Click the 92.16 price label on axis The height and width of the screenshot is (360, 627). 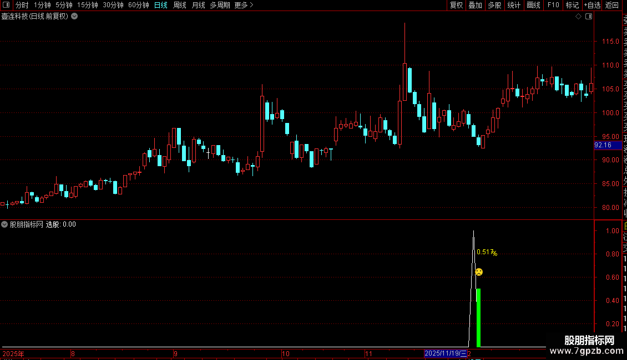608,145
